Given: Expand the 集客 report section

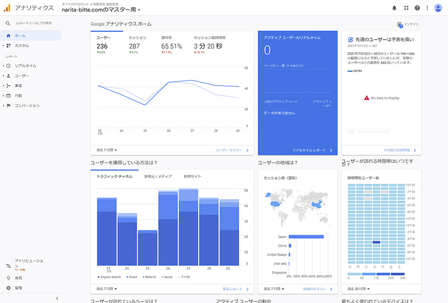Looking at the screenshot, I should (4, 86).
